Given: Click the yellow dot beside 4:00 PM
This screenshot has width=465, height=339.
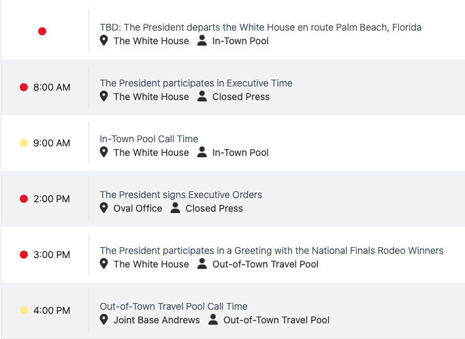Looking at the screenshot, I should pos(24,310).
